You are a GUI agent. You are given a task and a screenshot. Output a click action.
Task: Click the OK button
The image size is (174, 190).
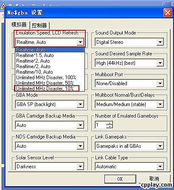point(120,179)
